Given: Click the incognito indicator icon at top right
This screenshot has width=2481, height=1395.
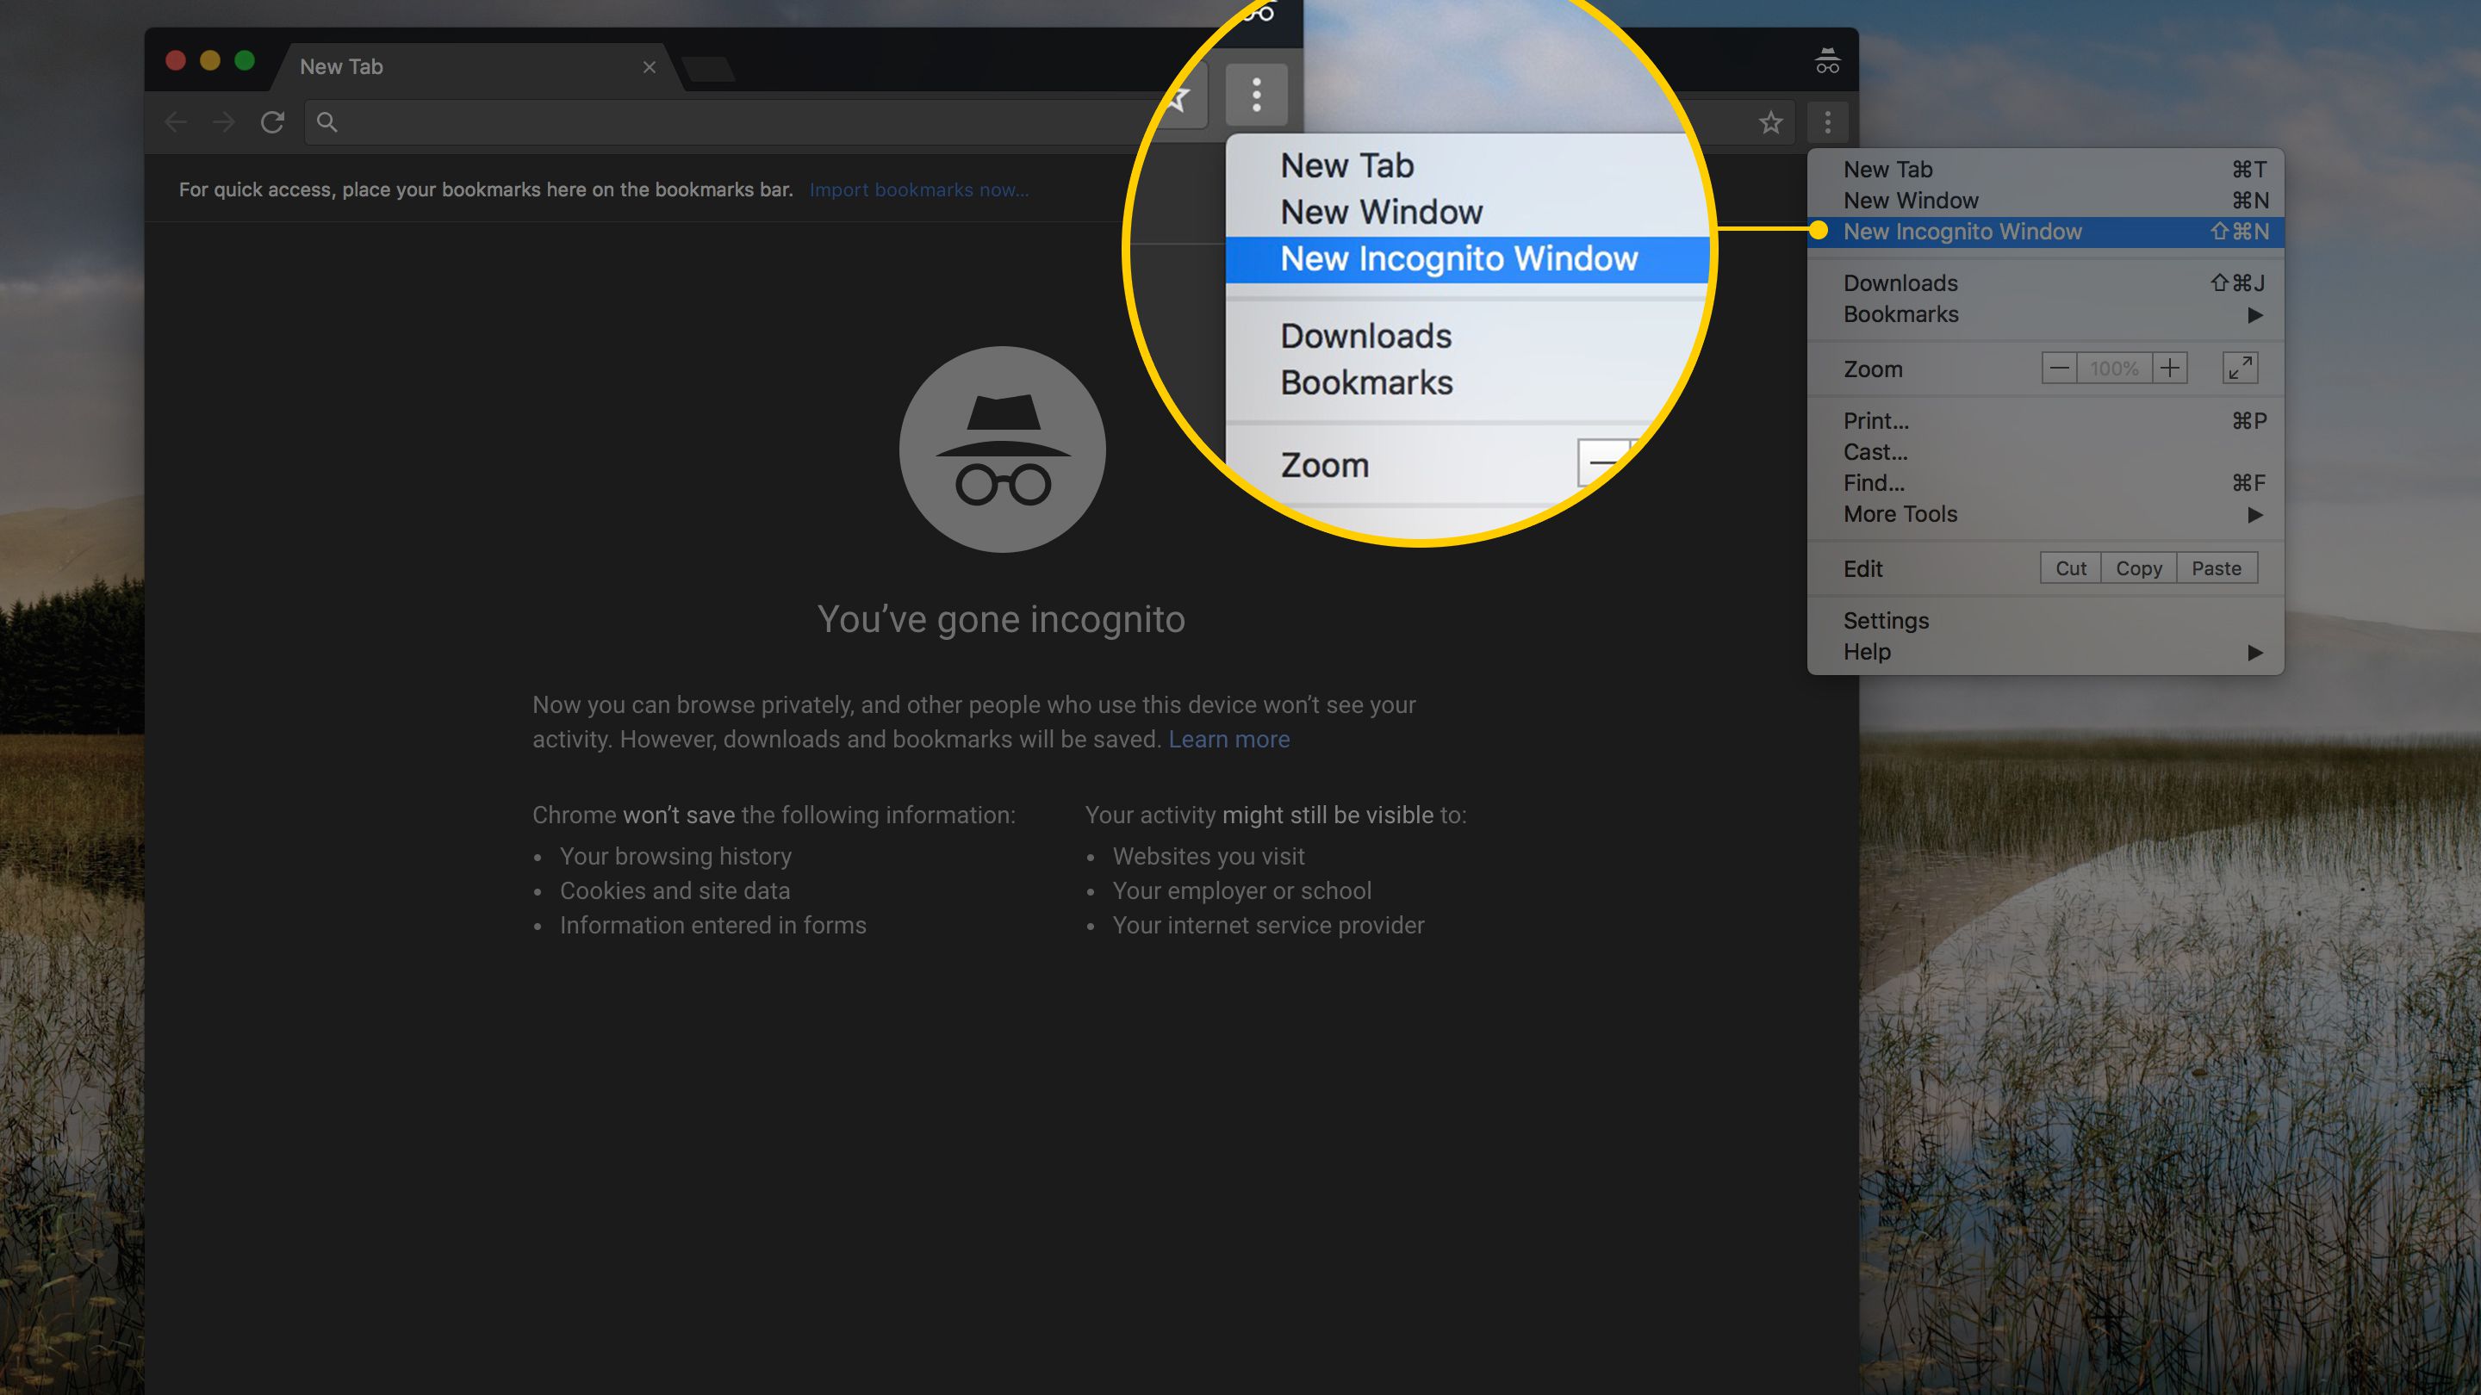Looking at the screenshot, I should [1827, 62].
